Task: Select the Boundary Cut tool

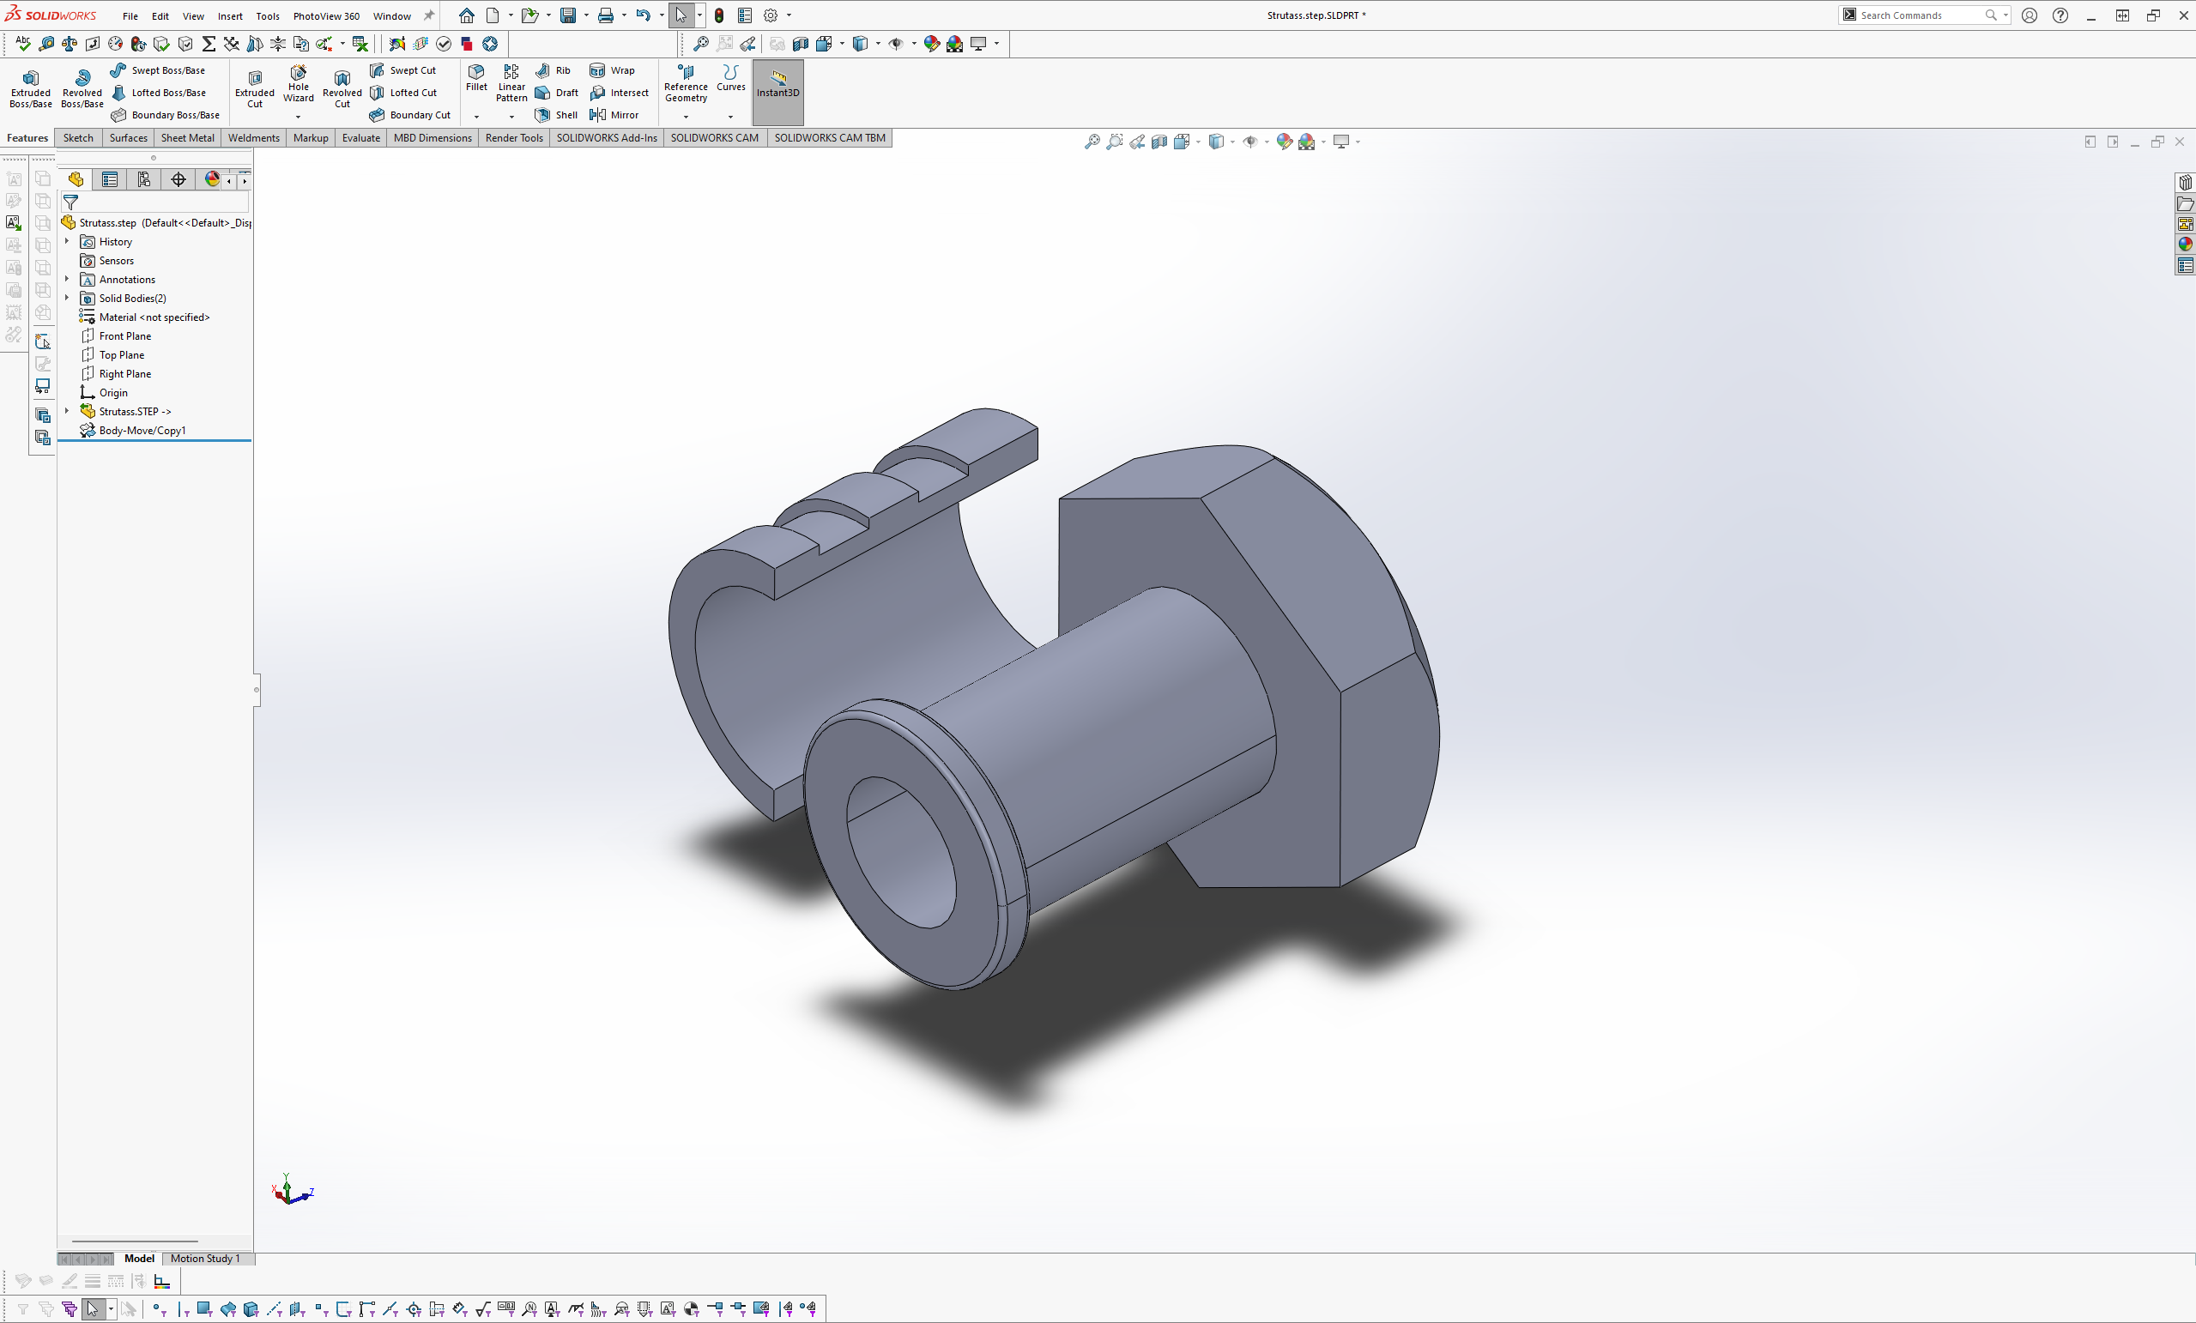Action: click(x=410, y=115)
